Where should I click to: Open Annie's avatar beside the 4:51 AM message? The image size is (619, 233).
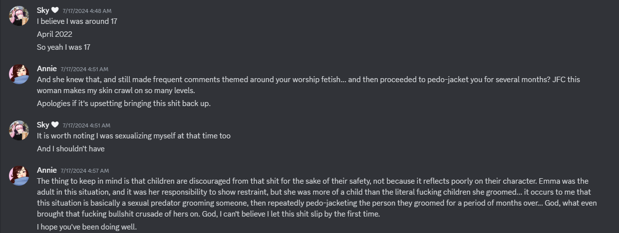click(19, 74)
